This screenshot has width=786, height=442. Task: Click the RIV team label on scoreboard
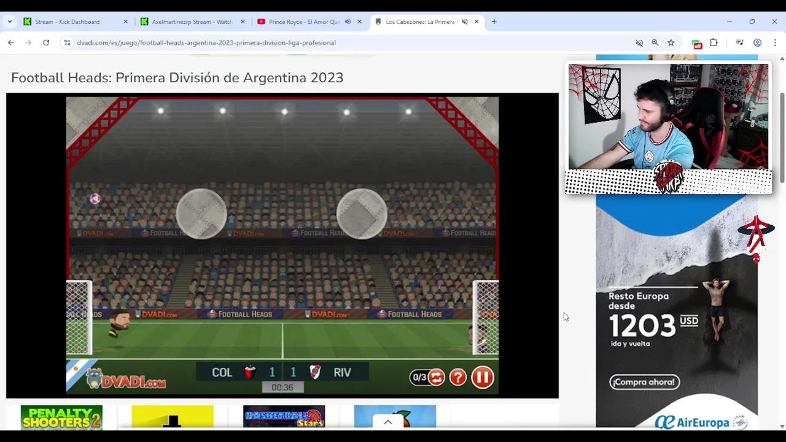click(342, 373)
